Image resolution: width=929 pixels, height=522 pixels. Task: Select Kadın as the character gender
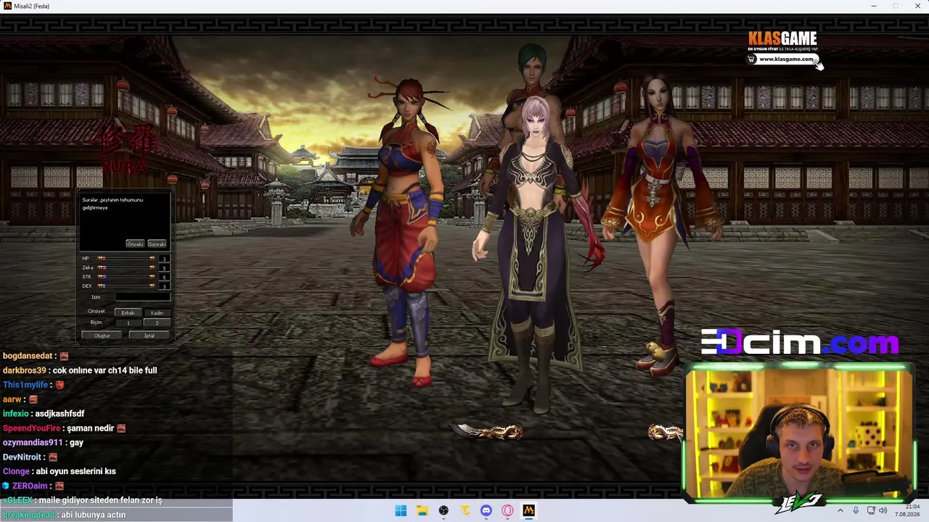(157, 312)
